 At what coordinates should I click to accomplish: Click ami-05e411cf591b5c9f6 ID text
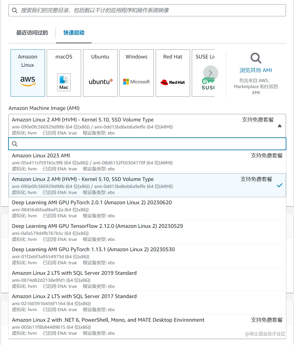pyautogui.click(x=37, y=163)
